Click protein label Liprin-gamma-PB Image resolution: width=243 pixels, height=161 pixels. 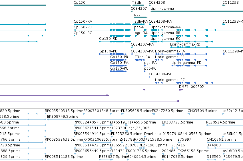click(x=170, y=57)
